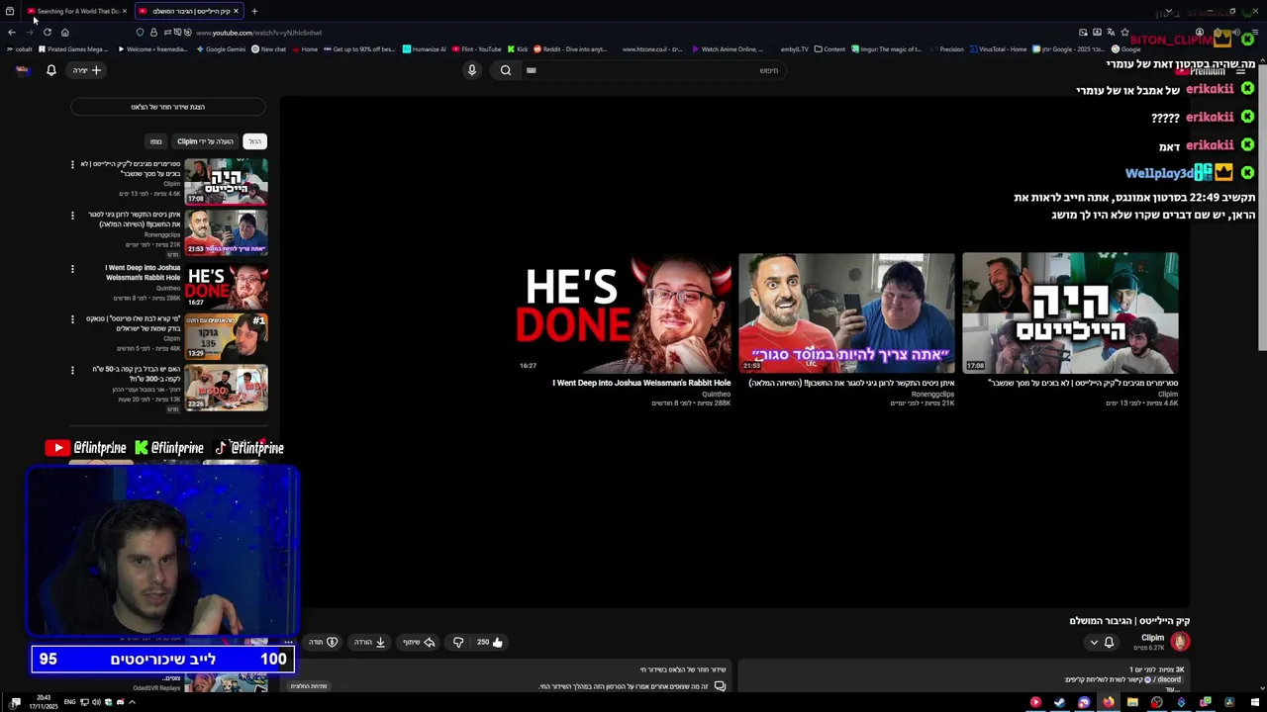Click the YouTube search magnifier button
Screen dimensions: 1267x712
click(506, 70)
